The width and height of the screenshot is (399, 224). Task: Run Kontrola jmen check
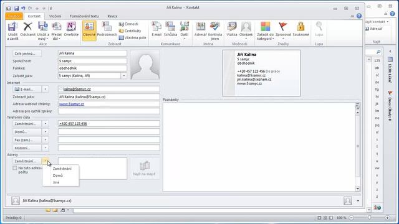pos(214,30)
